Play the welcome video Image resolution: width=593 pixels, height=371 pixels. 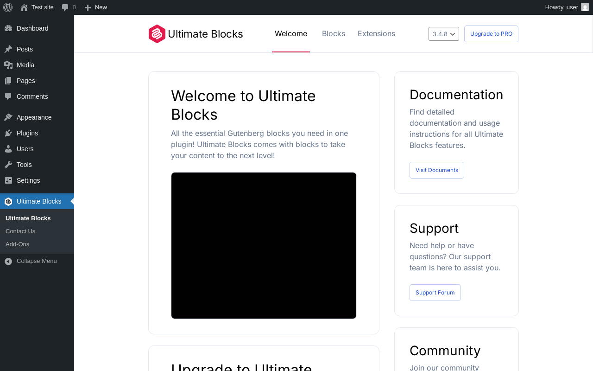[x=264, y=245]
